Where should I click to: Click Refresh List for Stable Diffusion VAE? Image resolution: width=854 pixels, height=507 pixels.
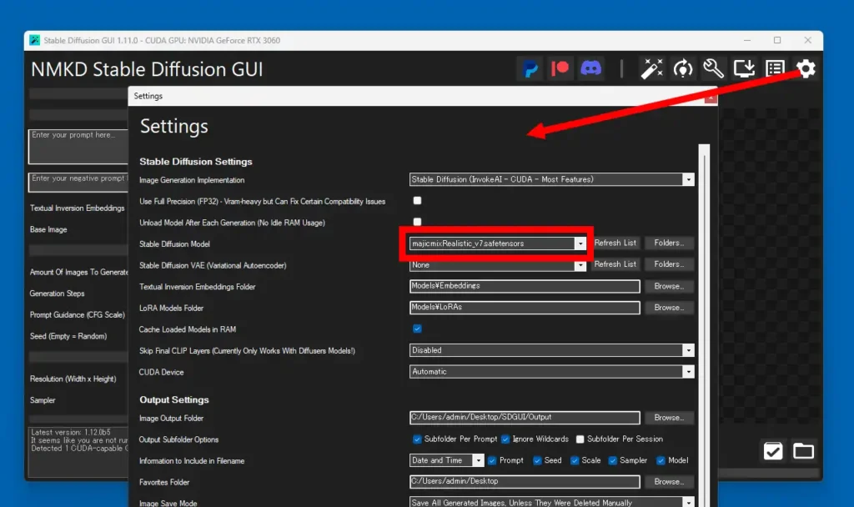[615, 264]
